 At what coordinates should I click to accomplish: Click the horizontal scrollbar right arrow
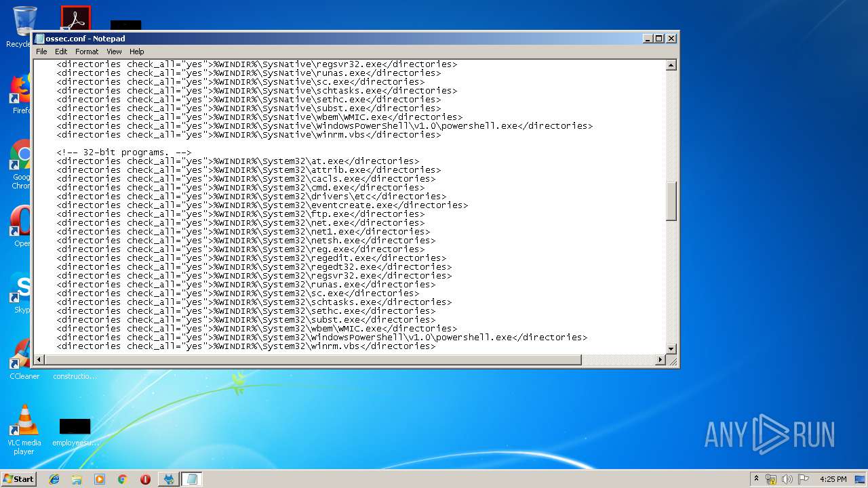pos(660,360)
